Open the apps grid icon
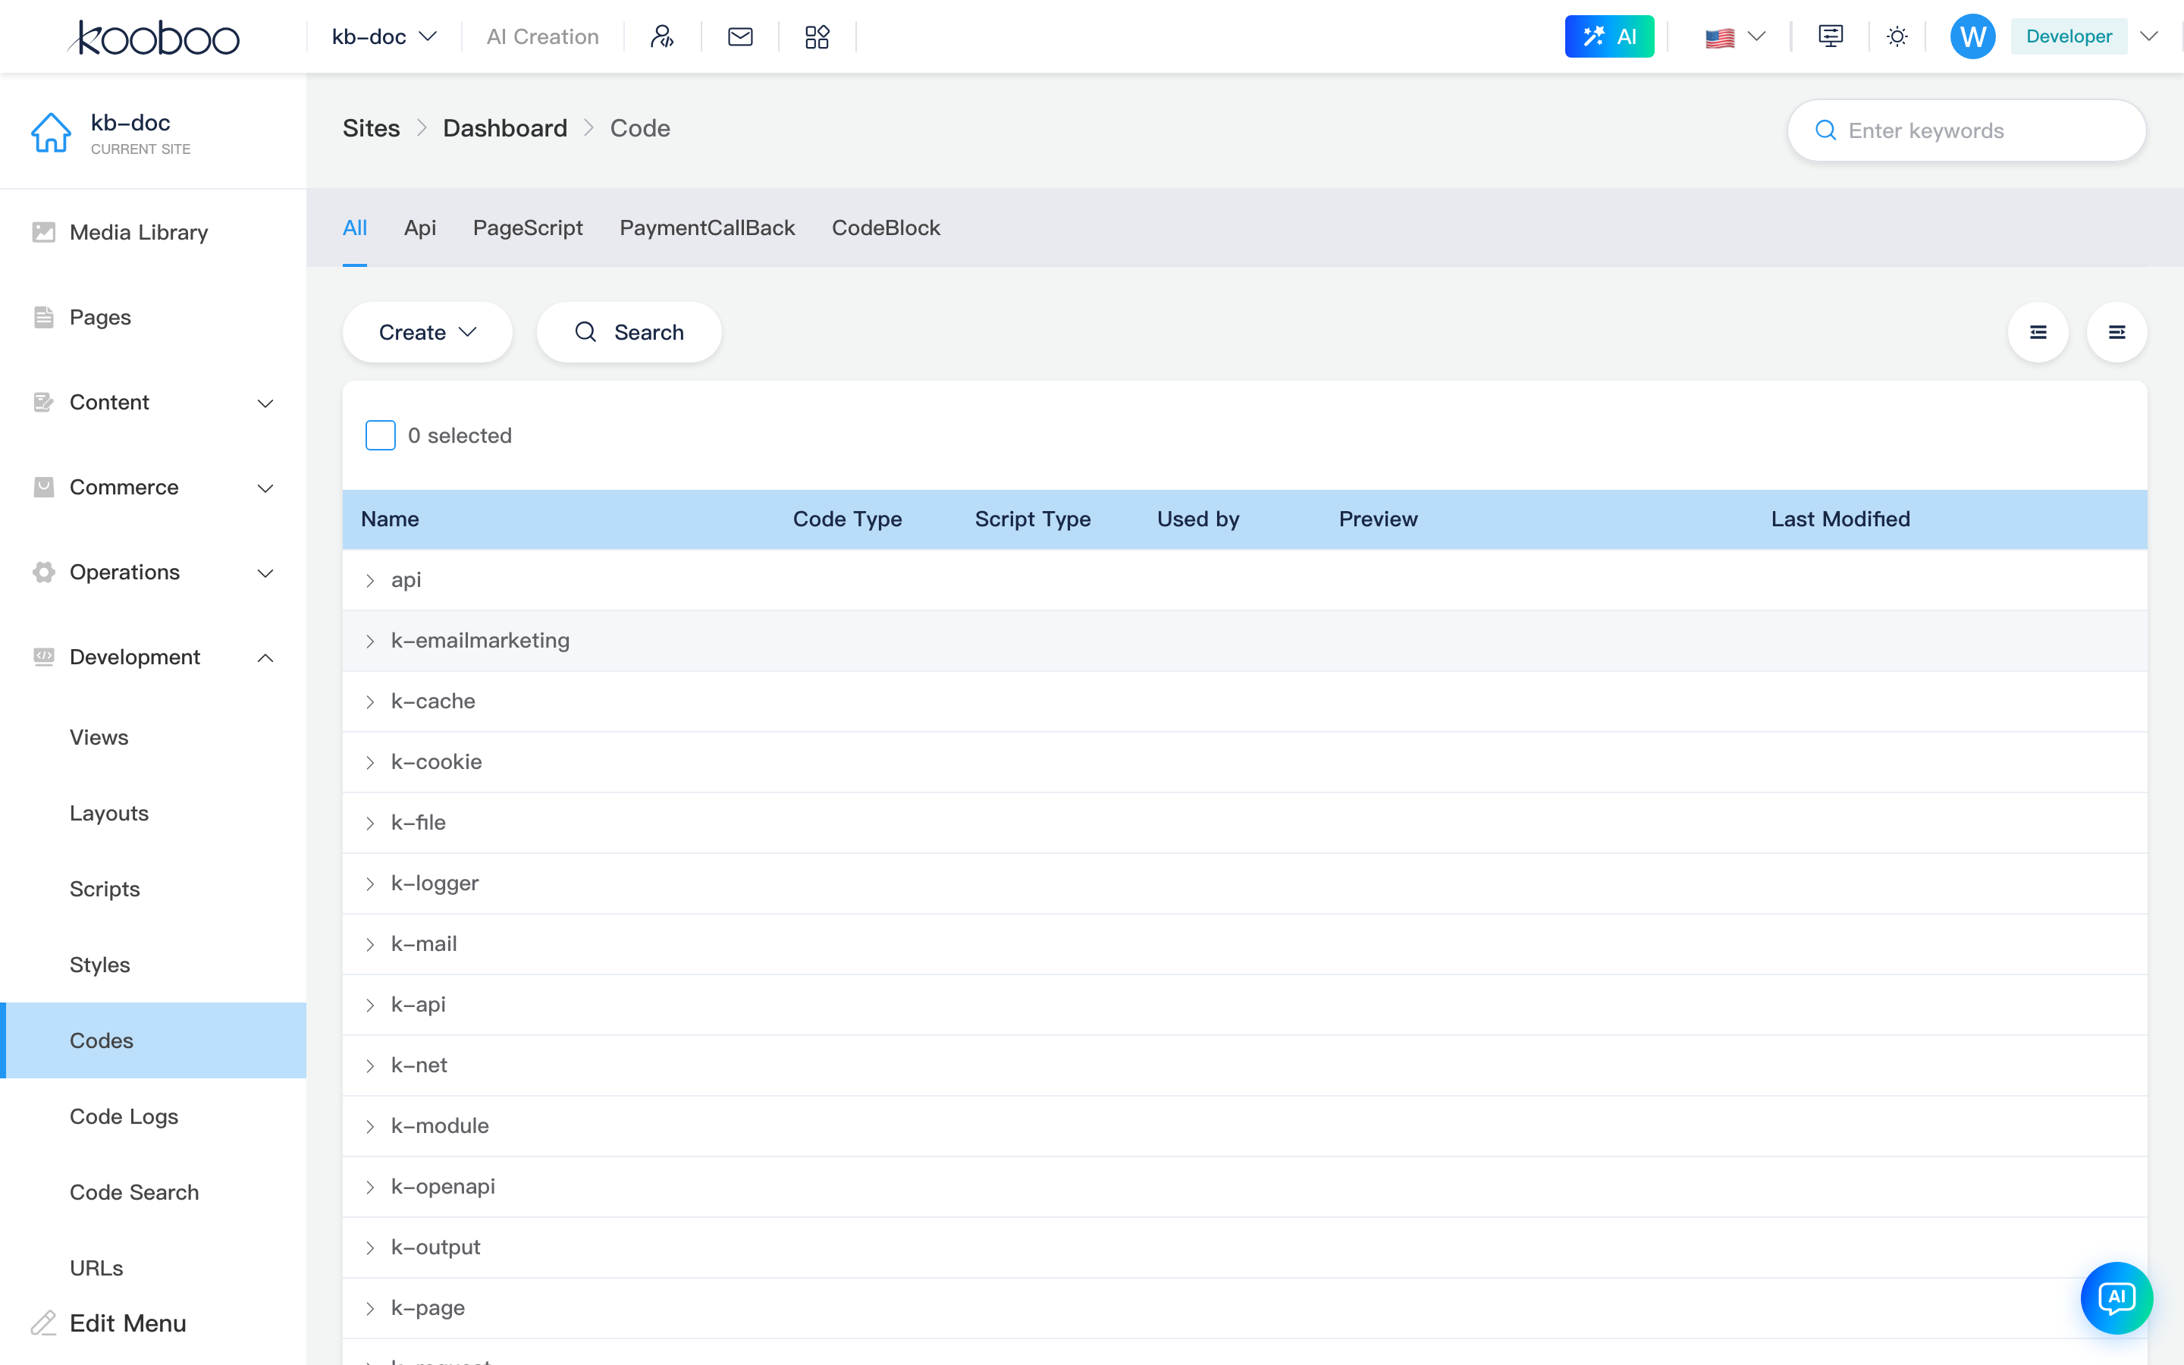The height and width of the screenshot is (1365, 2184). click(817, 37)
